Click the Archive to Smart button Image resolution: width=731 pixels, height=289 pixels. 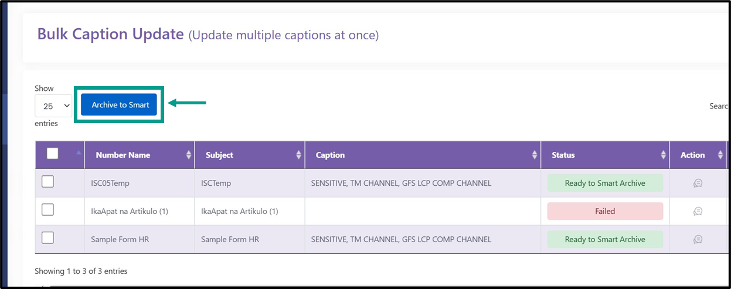tap(120, 105)
